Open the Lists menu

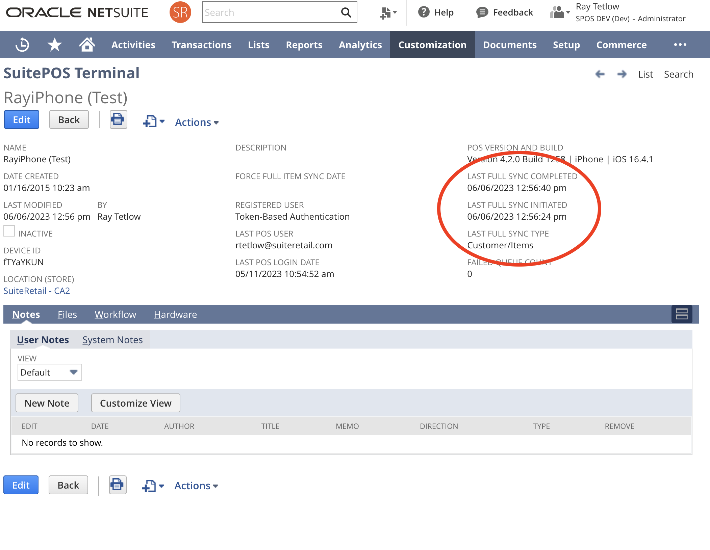258,45
